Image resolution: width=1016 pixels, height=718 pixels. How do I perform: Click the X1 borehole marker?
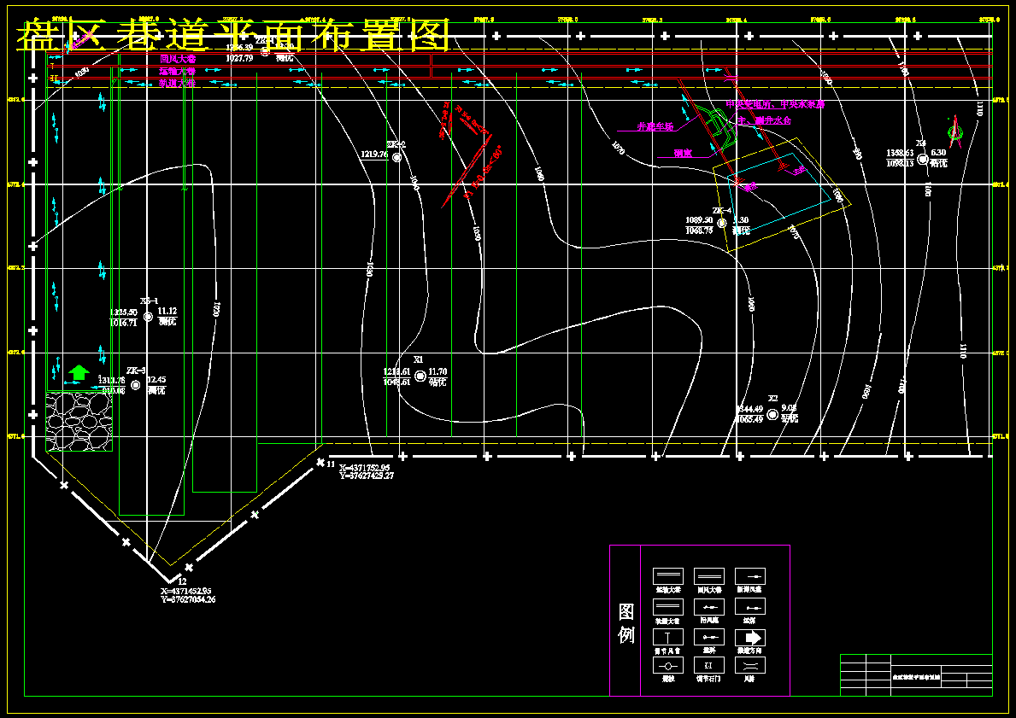[x=420, y=376]
